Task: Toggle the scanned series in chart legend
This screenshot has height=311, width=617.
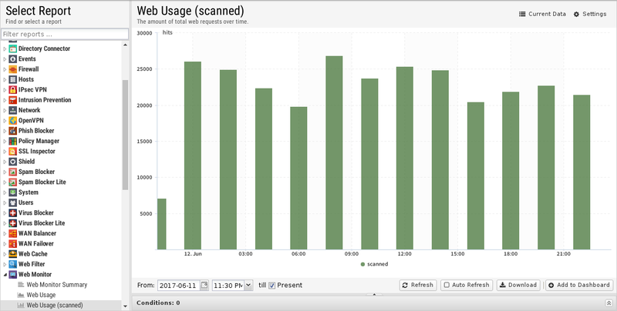Action: [374, 263]
